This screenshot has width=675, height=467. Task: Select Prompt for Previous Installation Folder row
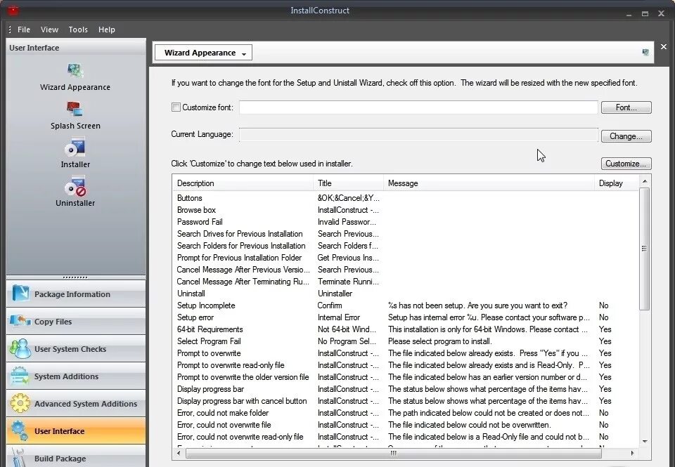(406, 258)
